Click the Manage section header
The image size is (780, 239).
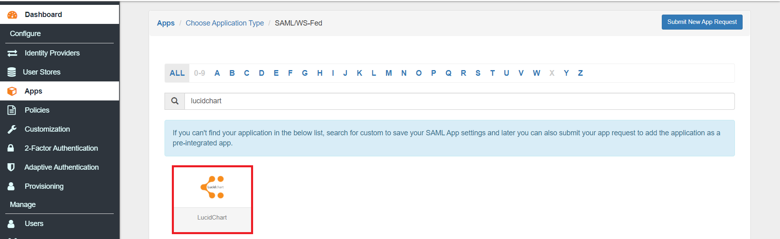(22, 204)
